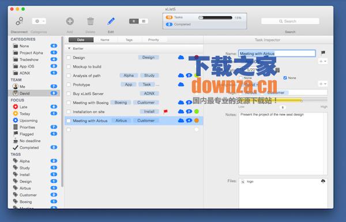This screenshot has height=222, width=346.
Task: Sort tasks by the Name tab
Action: coord(105,40)
